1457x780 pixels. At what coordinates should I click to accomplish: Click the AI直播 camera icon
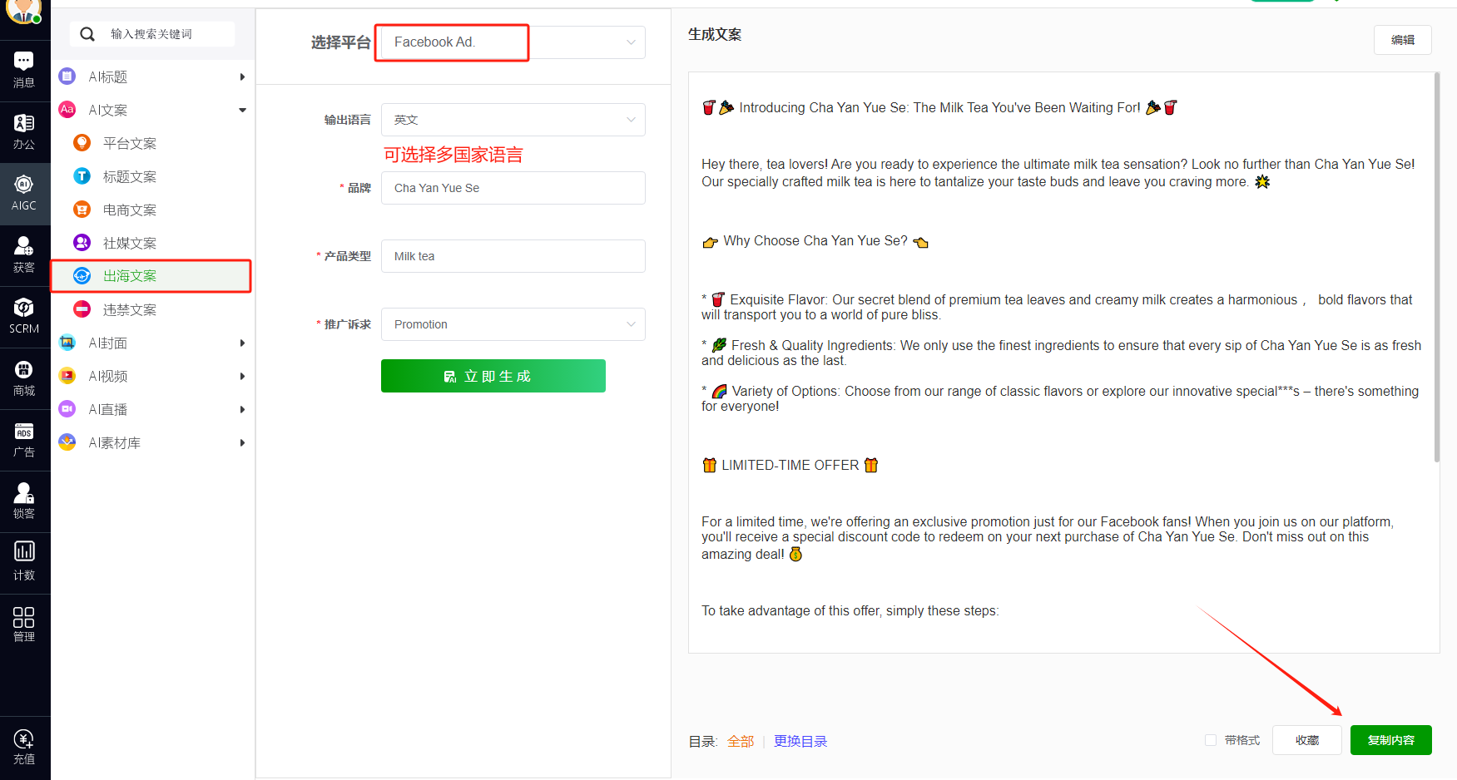pos(67,409)
